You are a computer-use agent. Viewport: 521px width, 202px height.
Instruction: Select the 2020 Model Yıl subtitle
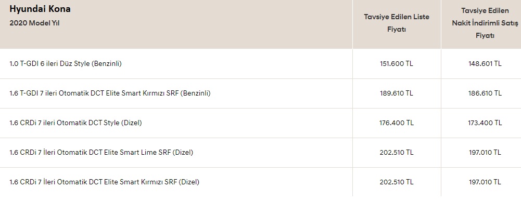pos(34,23)
